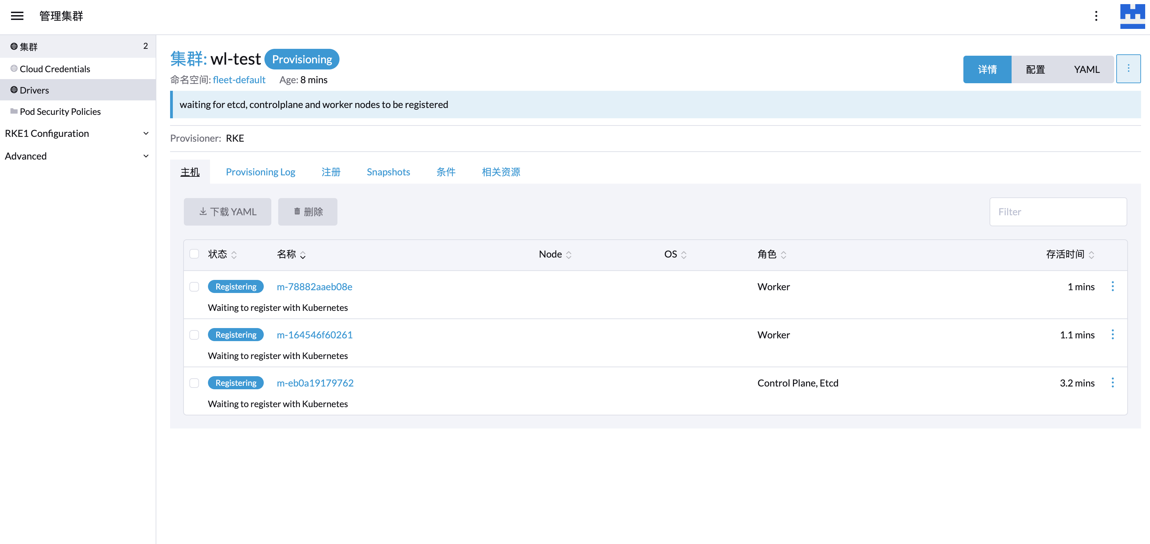This screenshot has height=544, width=1150.
Task: Switch to the 相关资源 tab
Action: pyautogui.click(x=500, y=172)
